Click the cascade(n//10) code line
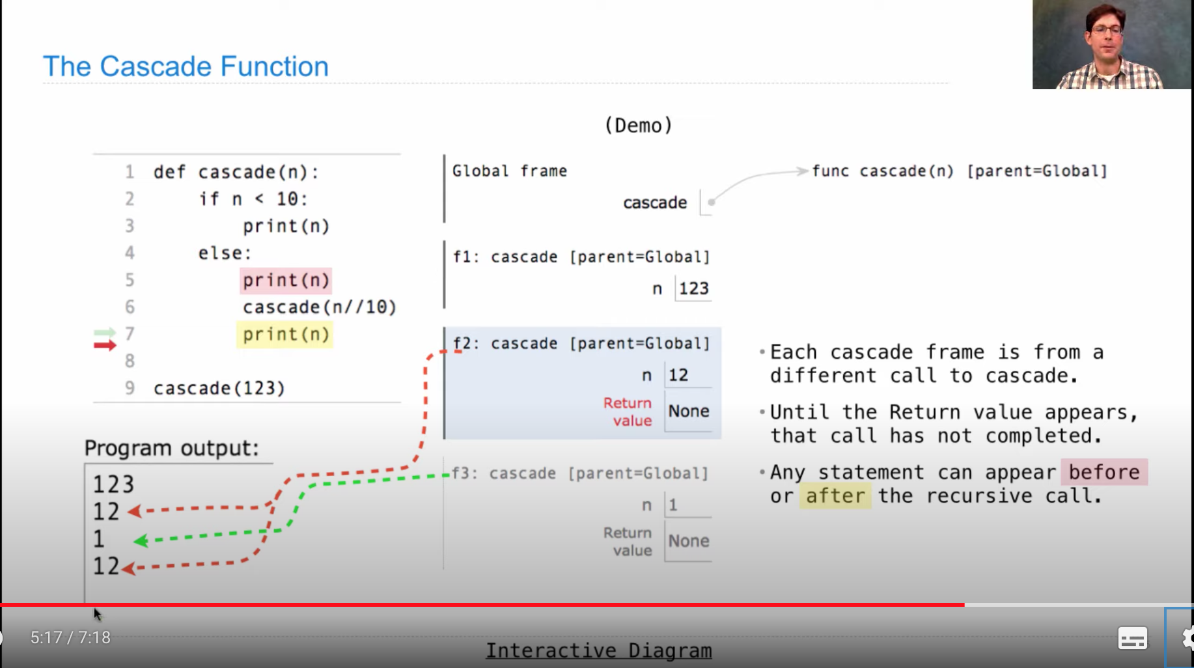Image resolution: width=1194 pixels, height=668 pixels. pos(320,307)
